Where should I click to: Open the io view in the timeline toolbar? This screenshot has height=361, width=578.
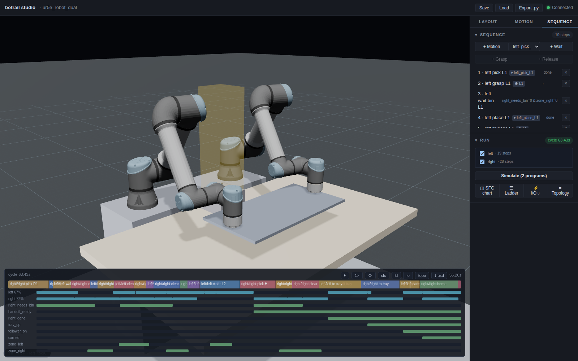[408, 275]
